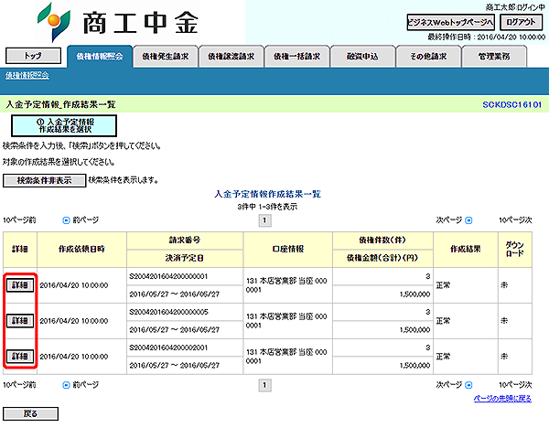Click previous page arrow icon below table
Image resolution: width=549 pixels, height=428 pixels.
coord(66,385)
